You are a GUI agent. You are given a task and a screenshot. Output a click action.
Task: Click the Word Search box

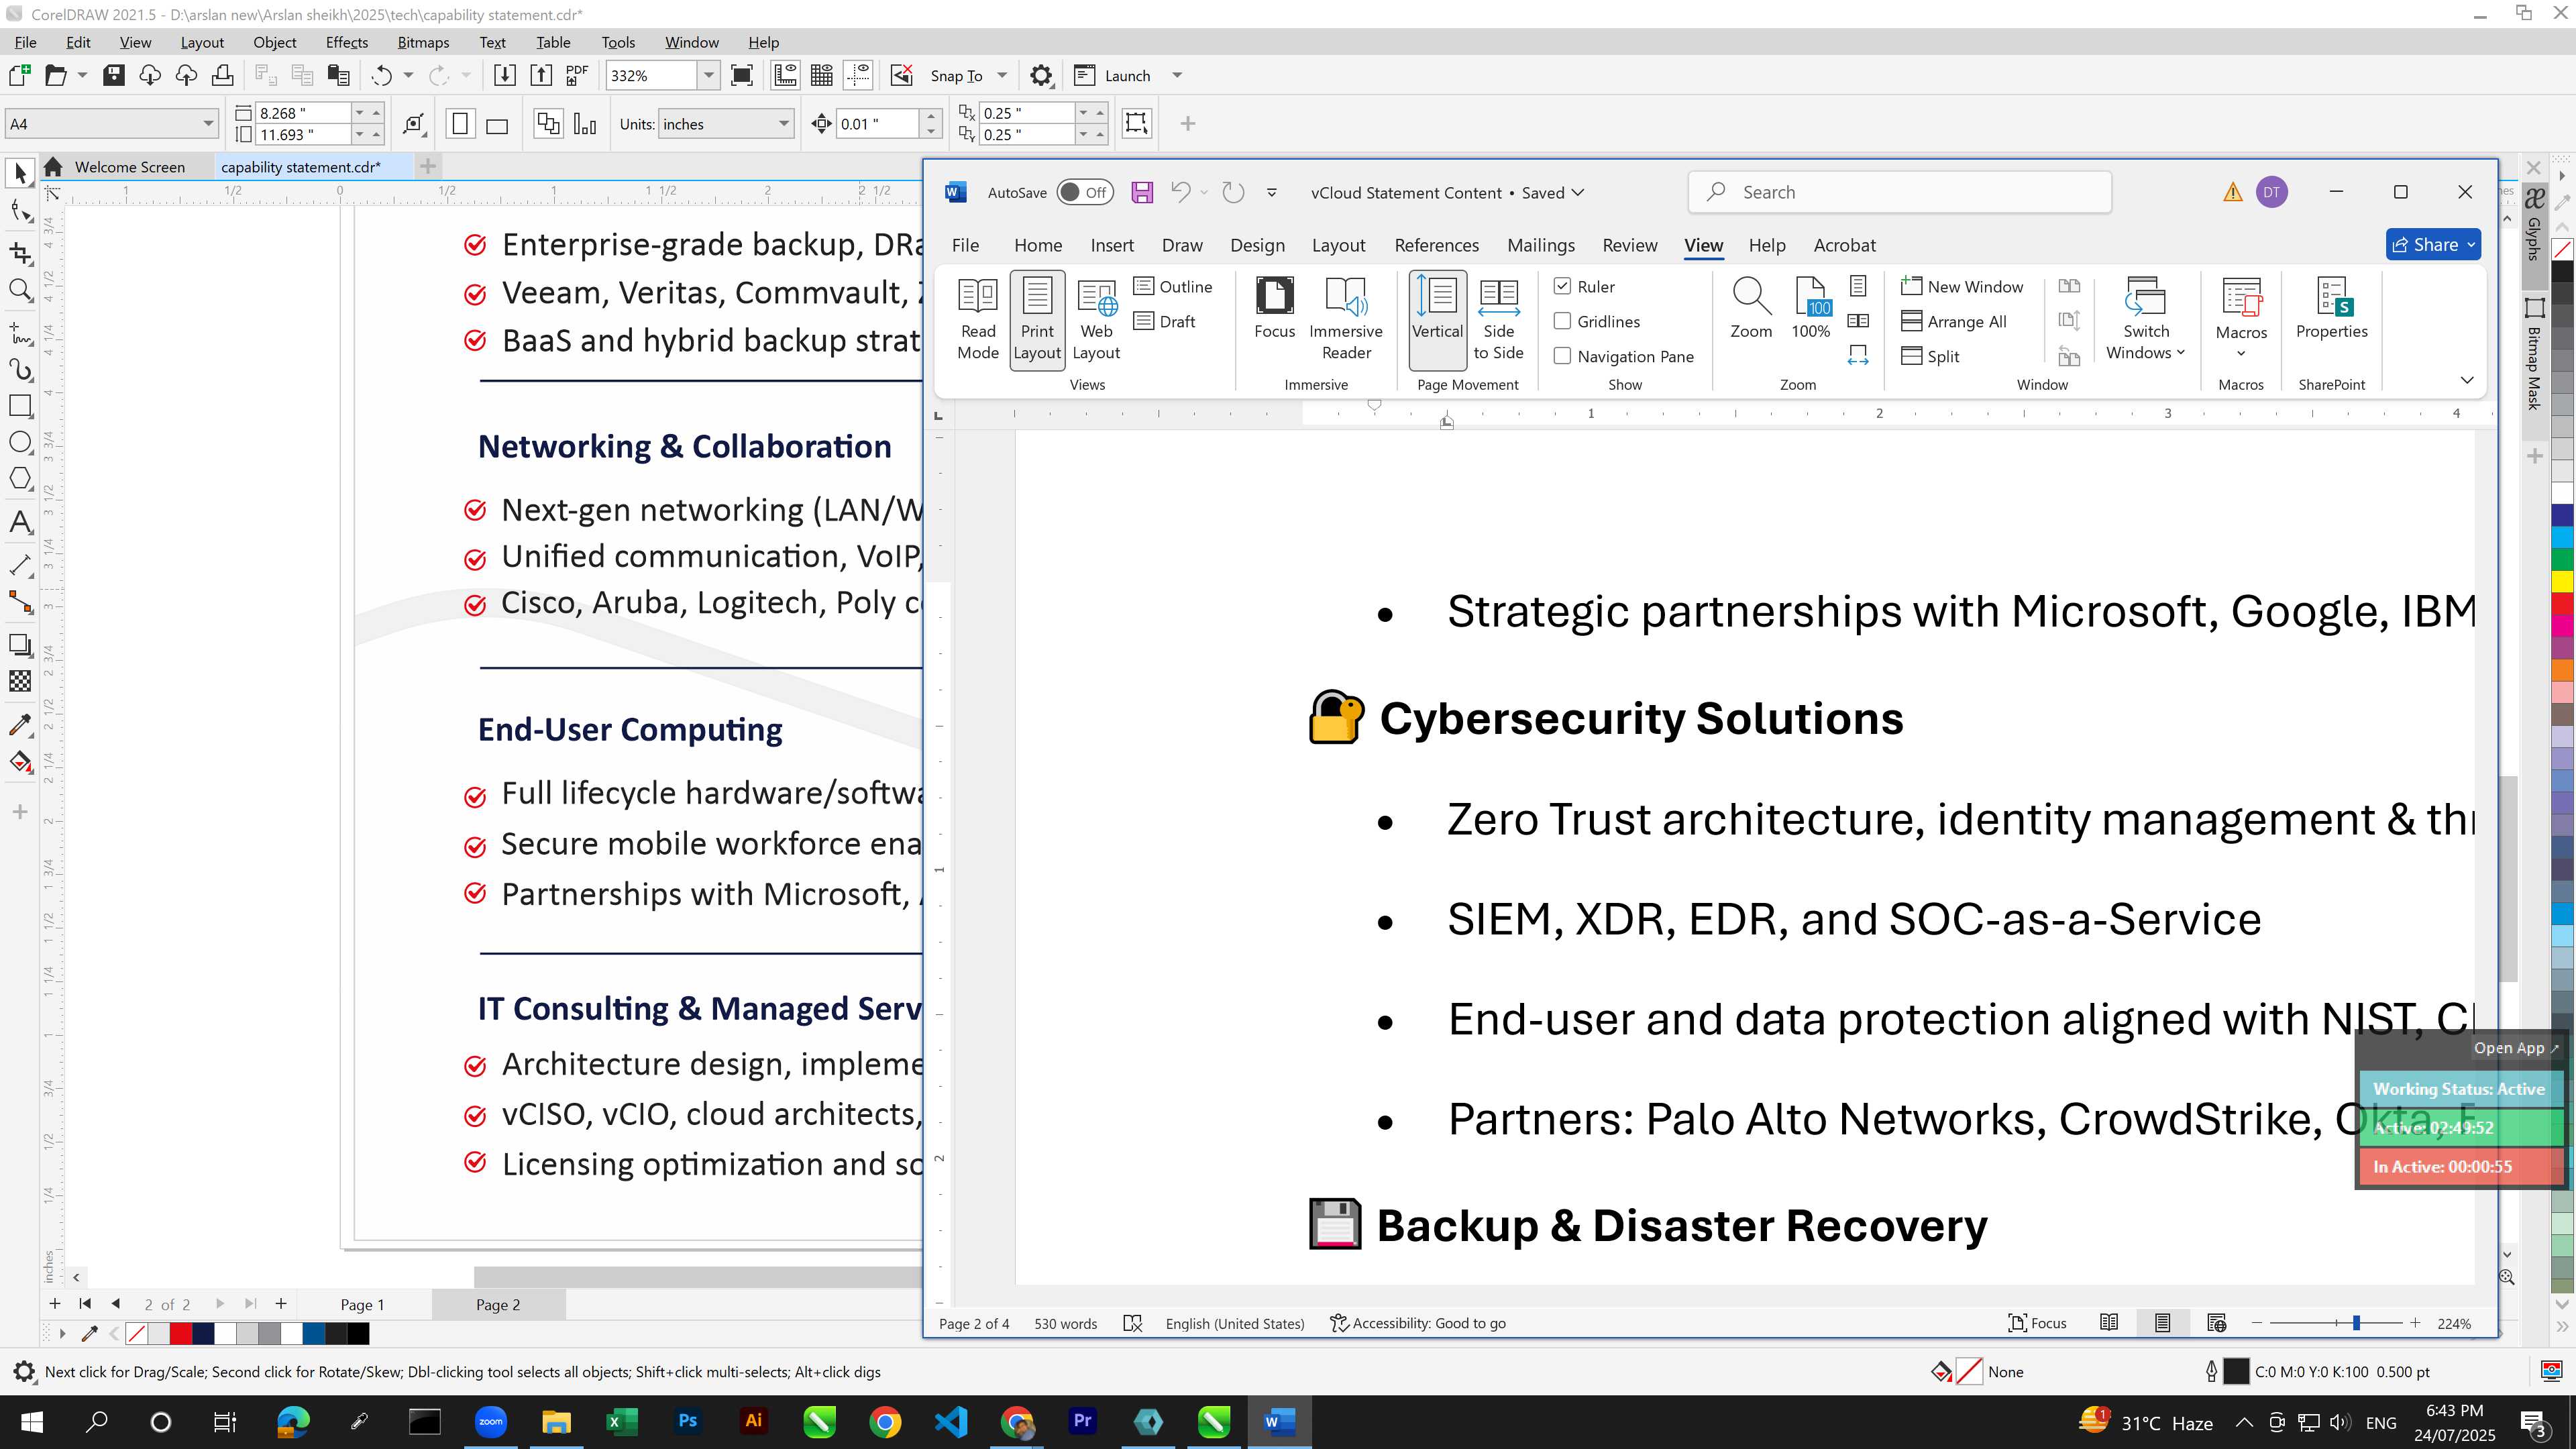pos(1899,192)
